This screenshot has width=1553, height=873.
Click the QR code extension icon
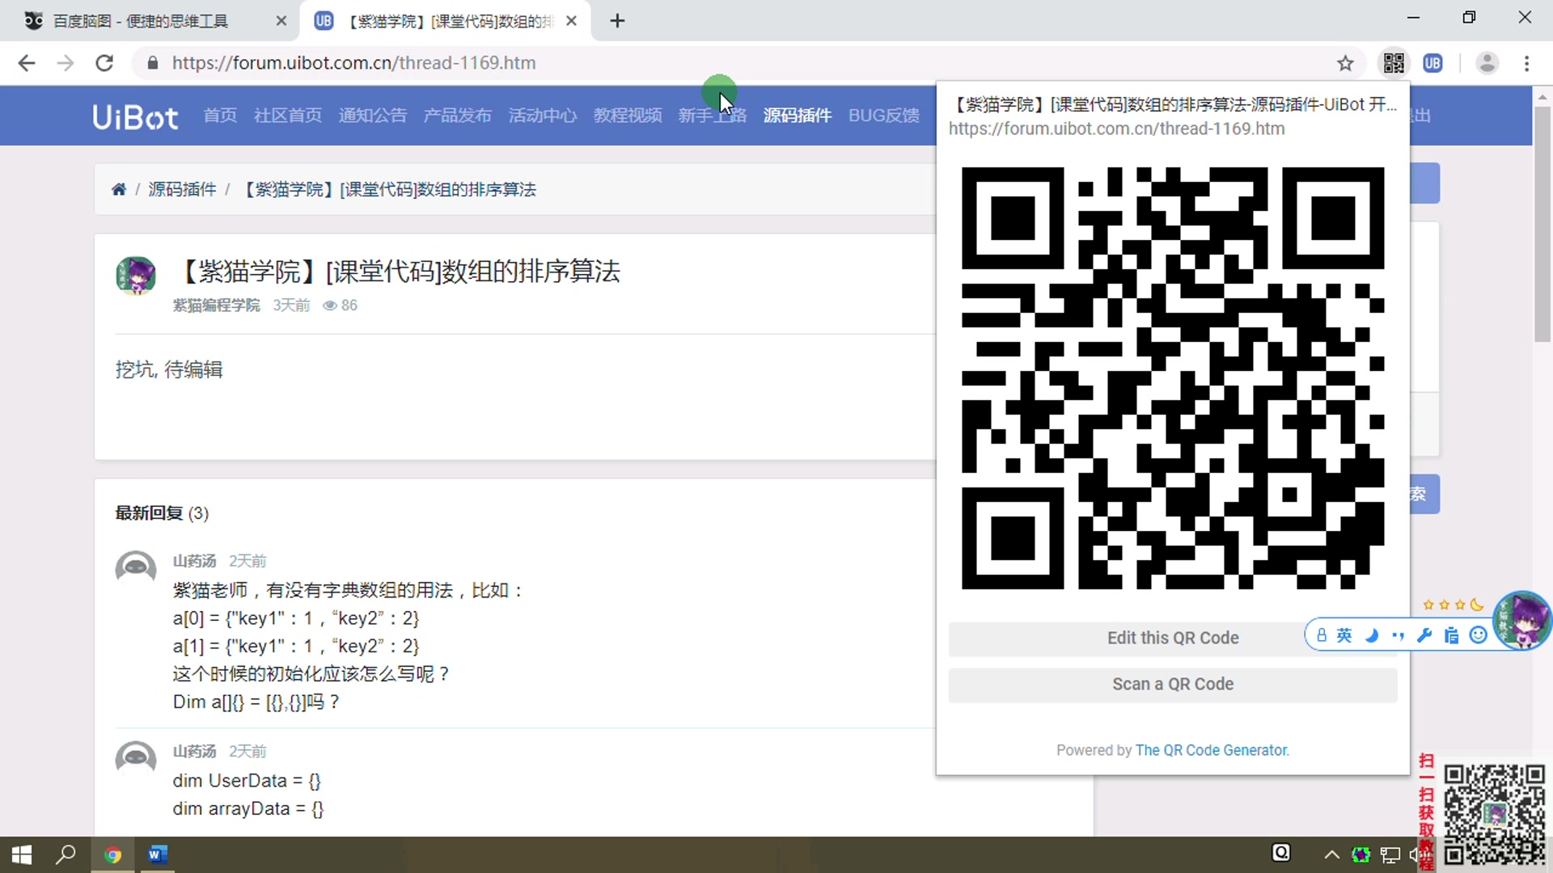point(1394,63)
